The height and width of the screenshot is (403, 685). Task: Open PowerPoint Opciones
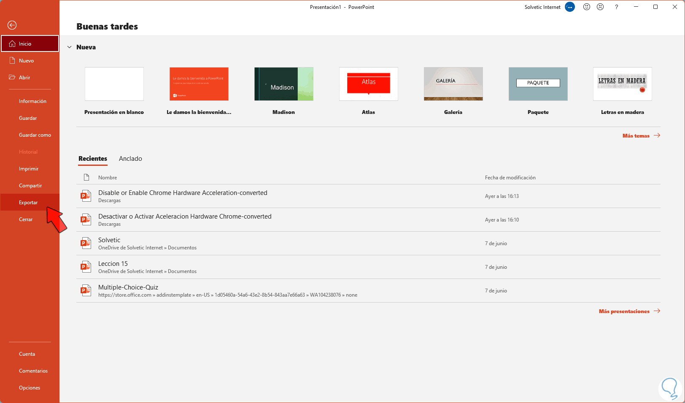(30, 388)
